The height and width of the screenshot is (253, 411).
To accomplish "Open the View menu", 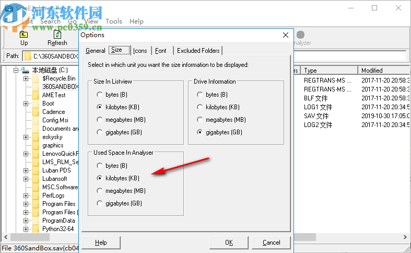I will click(x=91, y=21).
